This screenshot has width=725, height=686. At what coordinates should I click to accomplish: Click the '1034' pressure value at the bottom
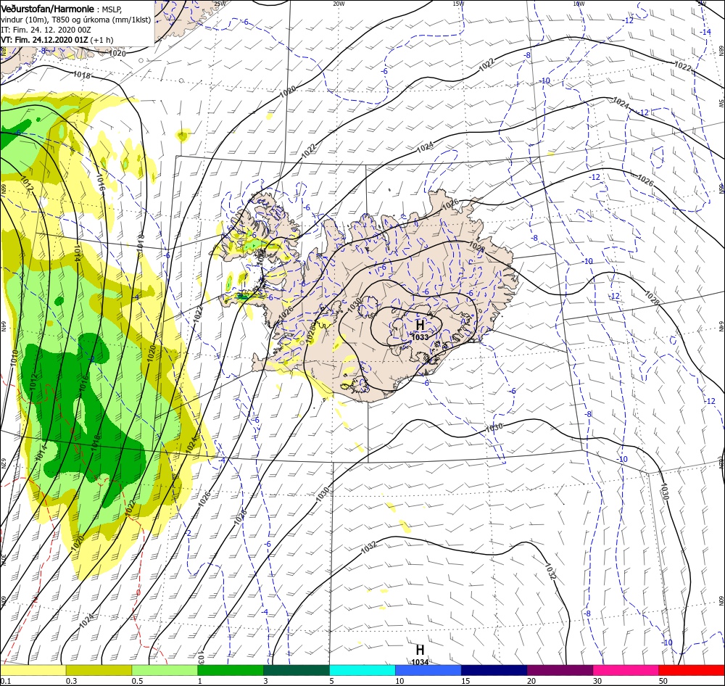point(420,662)
